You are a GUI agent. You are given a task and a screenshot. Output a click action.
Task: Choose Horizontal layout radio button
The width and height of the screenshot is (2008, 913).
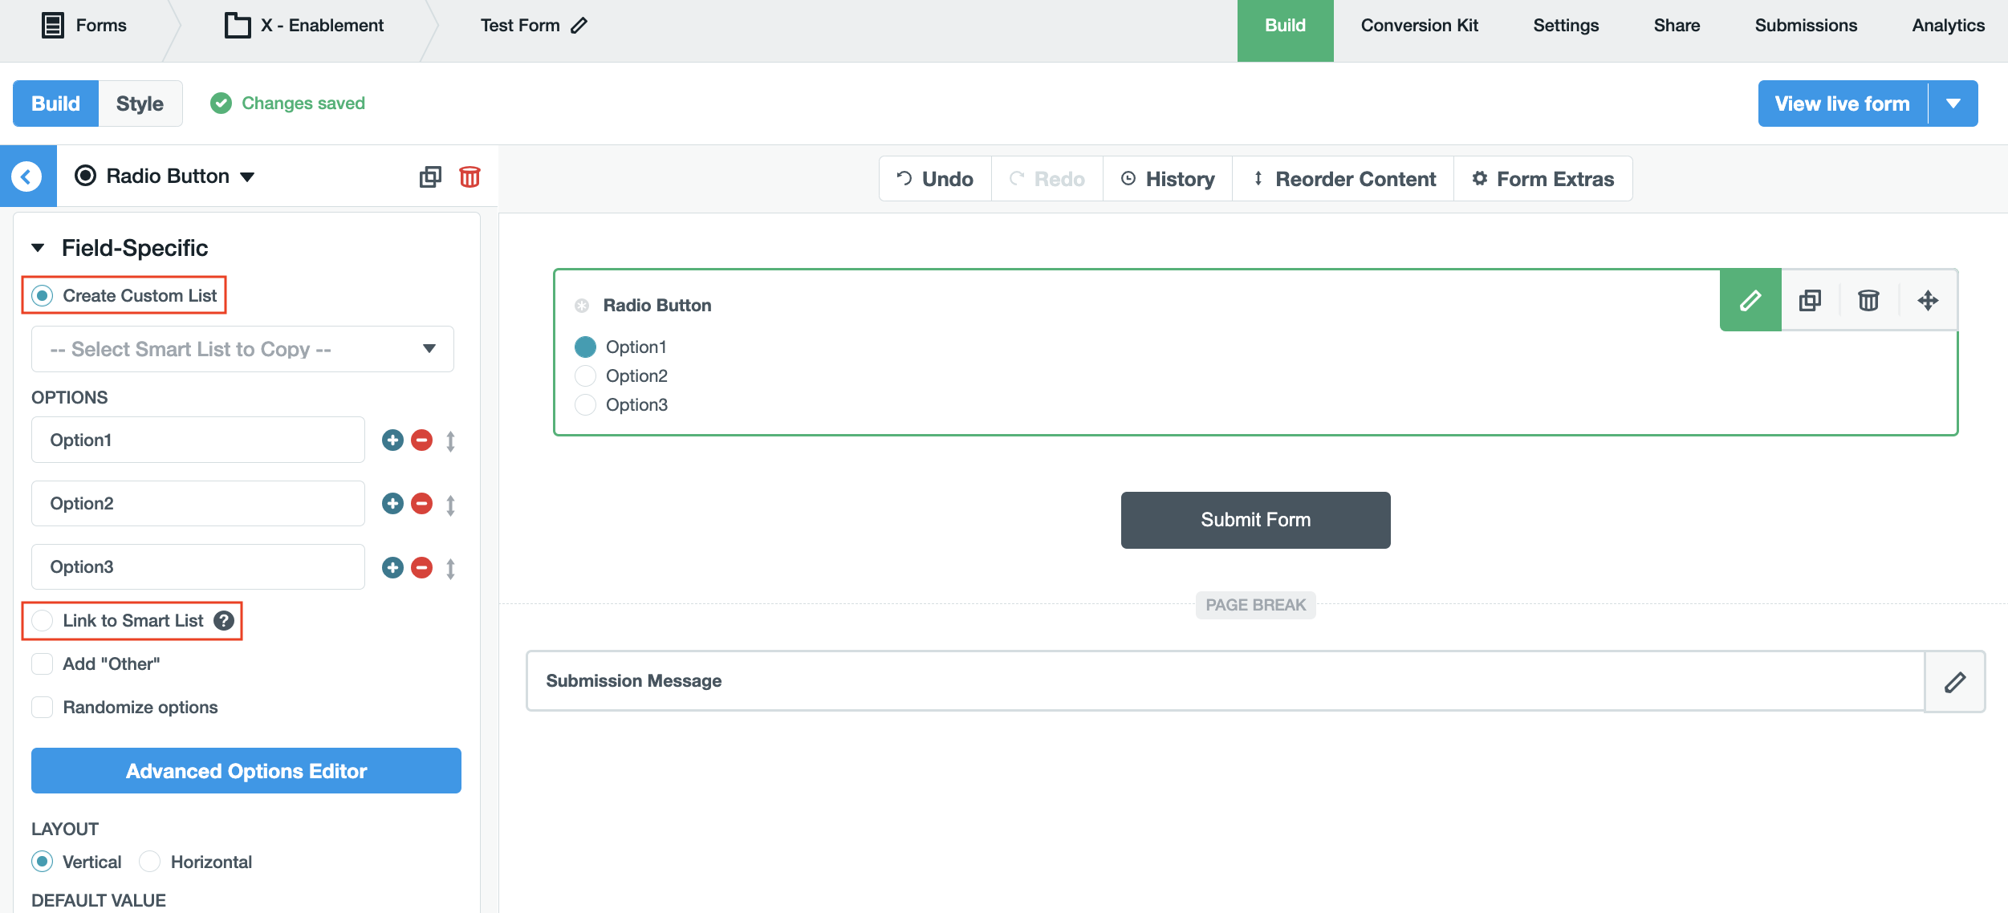coord(150,862)
